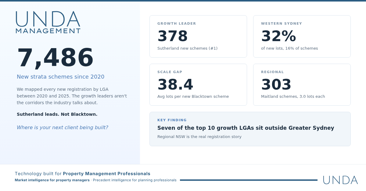Click 'Where is your next client being built?'
The width and height of the screenshot is (366, 191).
coord(62,127)
